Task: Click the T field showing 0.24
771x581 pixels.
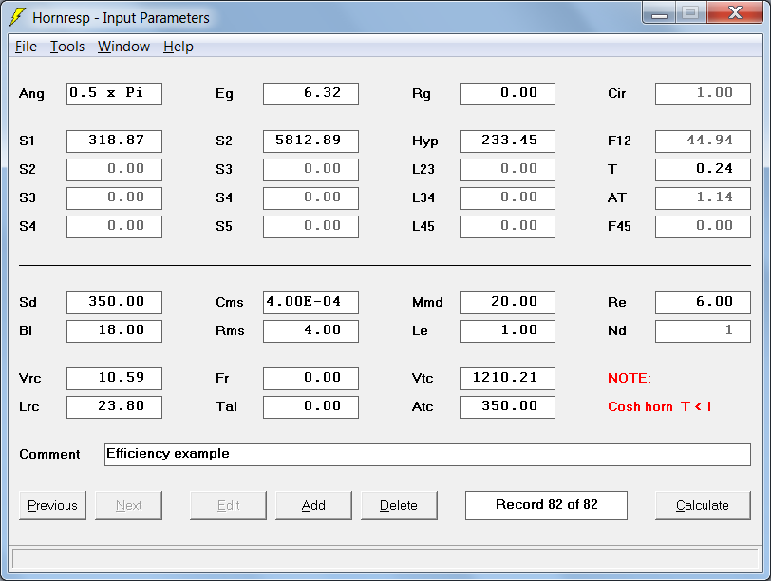Action: point(704,170)
